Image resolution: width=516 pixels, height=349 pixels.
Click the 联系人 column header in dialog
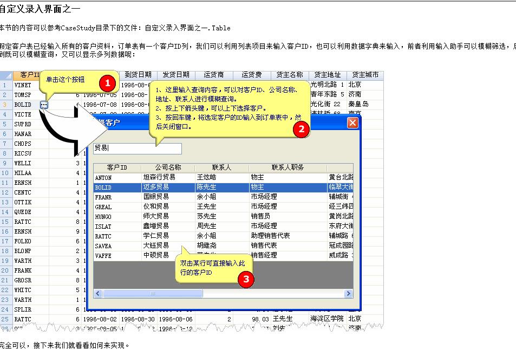(x=222, y=167)
